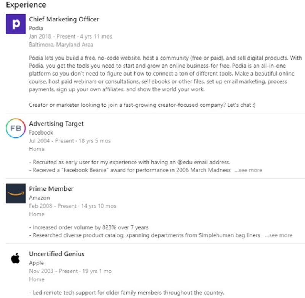Click the Amazon company name text
This screenshot has height=298, width=305.
tap(39, 198)
